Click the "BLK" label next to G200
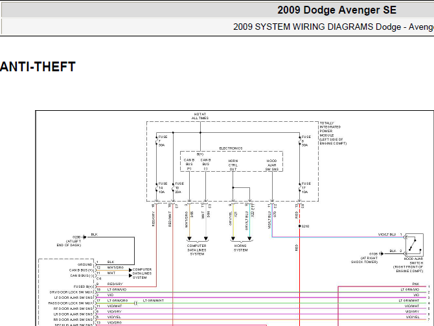Image resolution: width=434 pixels, height=326 pixels. point(94,235)
